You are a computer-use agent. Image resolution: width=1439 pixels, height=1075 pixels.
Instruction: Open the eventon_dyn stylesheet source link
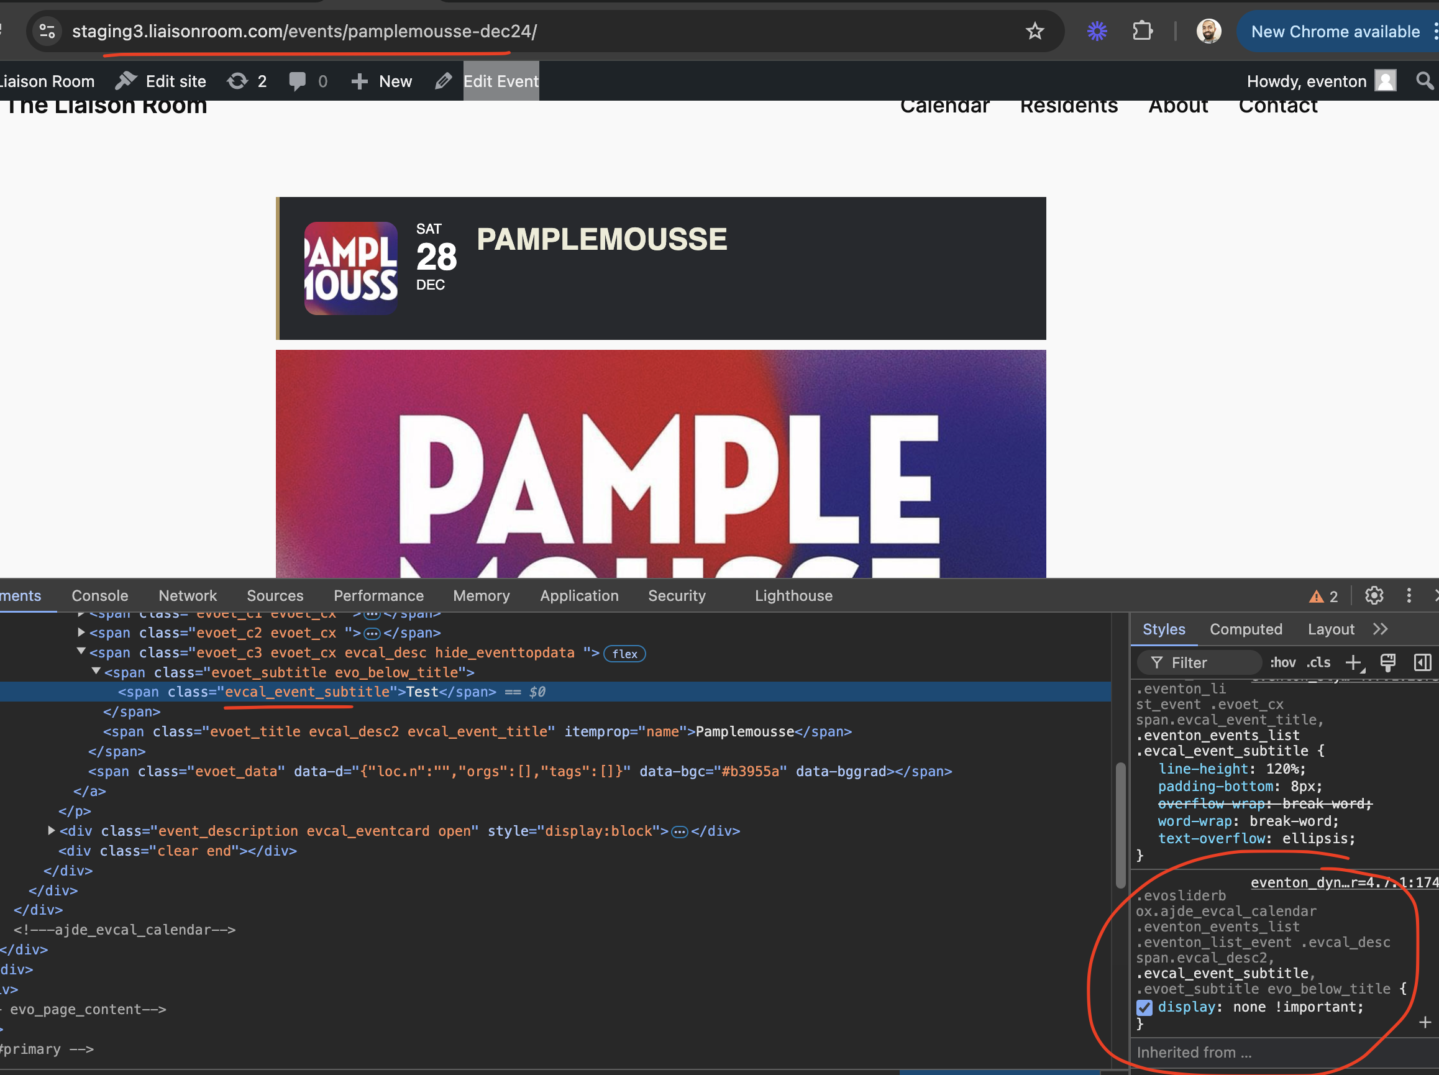[1344, 882]
